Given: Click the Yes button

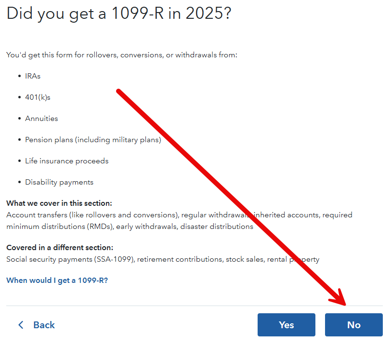Looking at the screenshot, I should [x=286, y=325].
